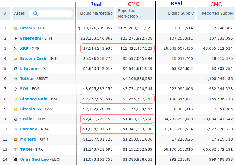Click the highlighted XRP marketcap comparison
The width and height of the screenshot is (236, 165).
tap(117, 48)
